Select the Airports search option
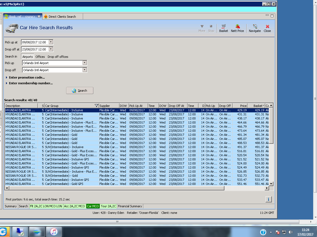Screen dimensions: 317x237 (x=28, y=57)
